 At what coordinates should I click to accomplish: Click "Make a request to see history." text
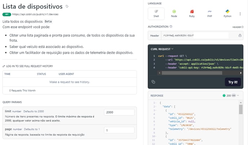[x=70, y=82]
